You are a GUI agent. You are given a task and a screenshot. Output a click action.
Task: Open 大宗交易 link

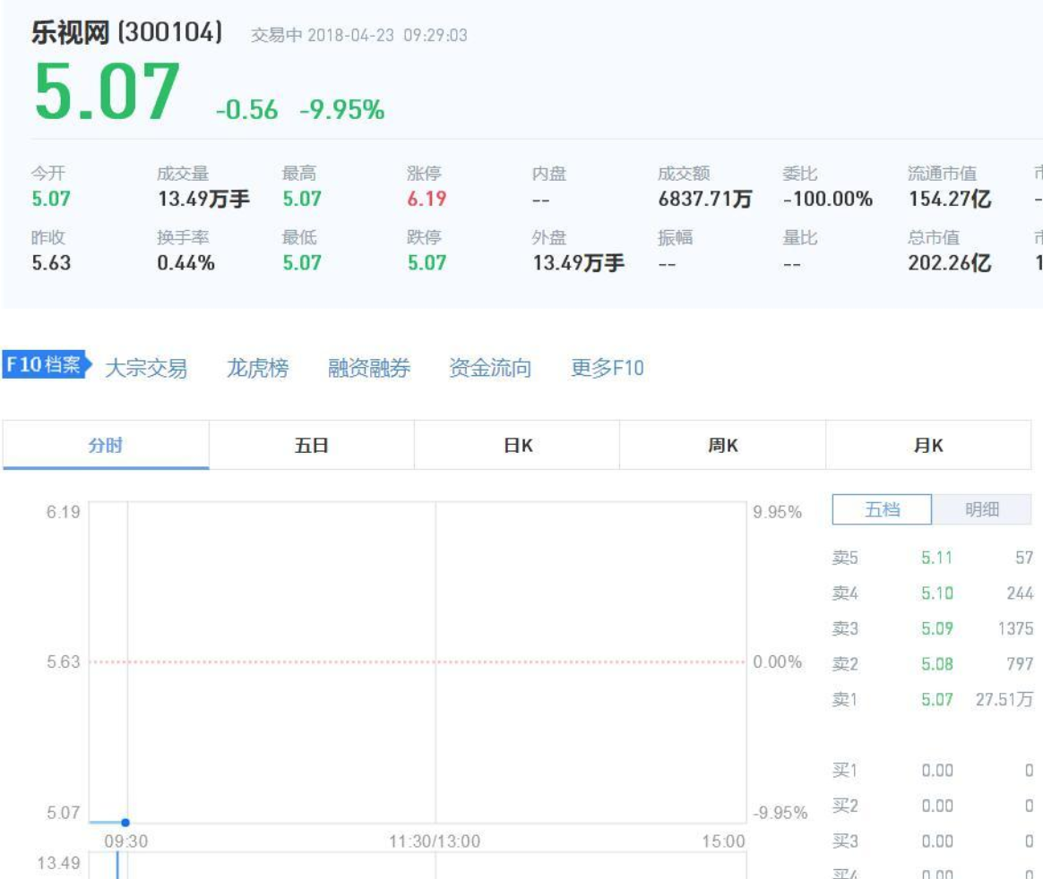click(x=146, y=367)
